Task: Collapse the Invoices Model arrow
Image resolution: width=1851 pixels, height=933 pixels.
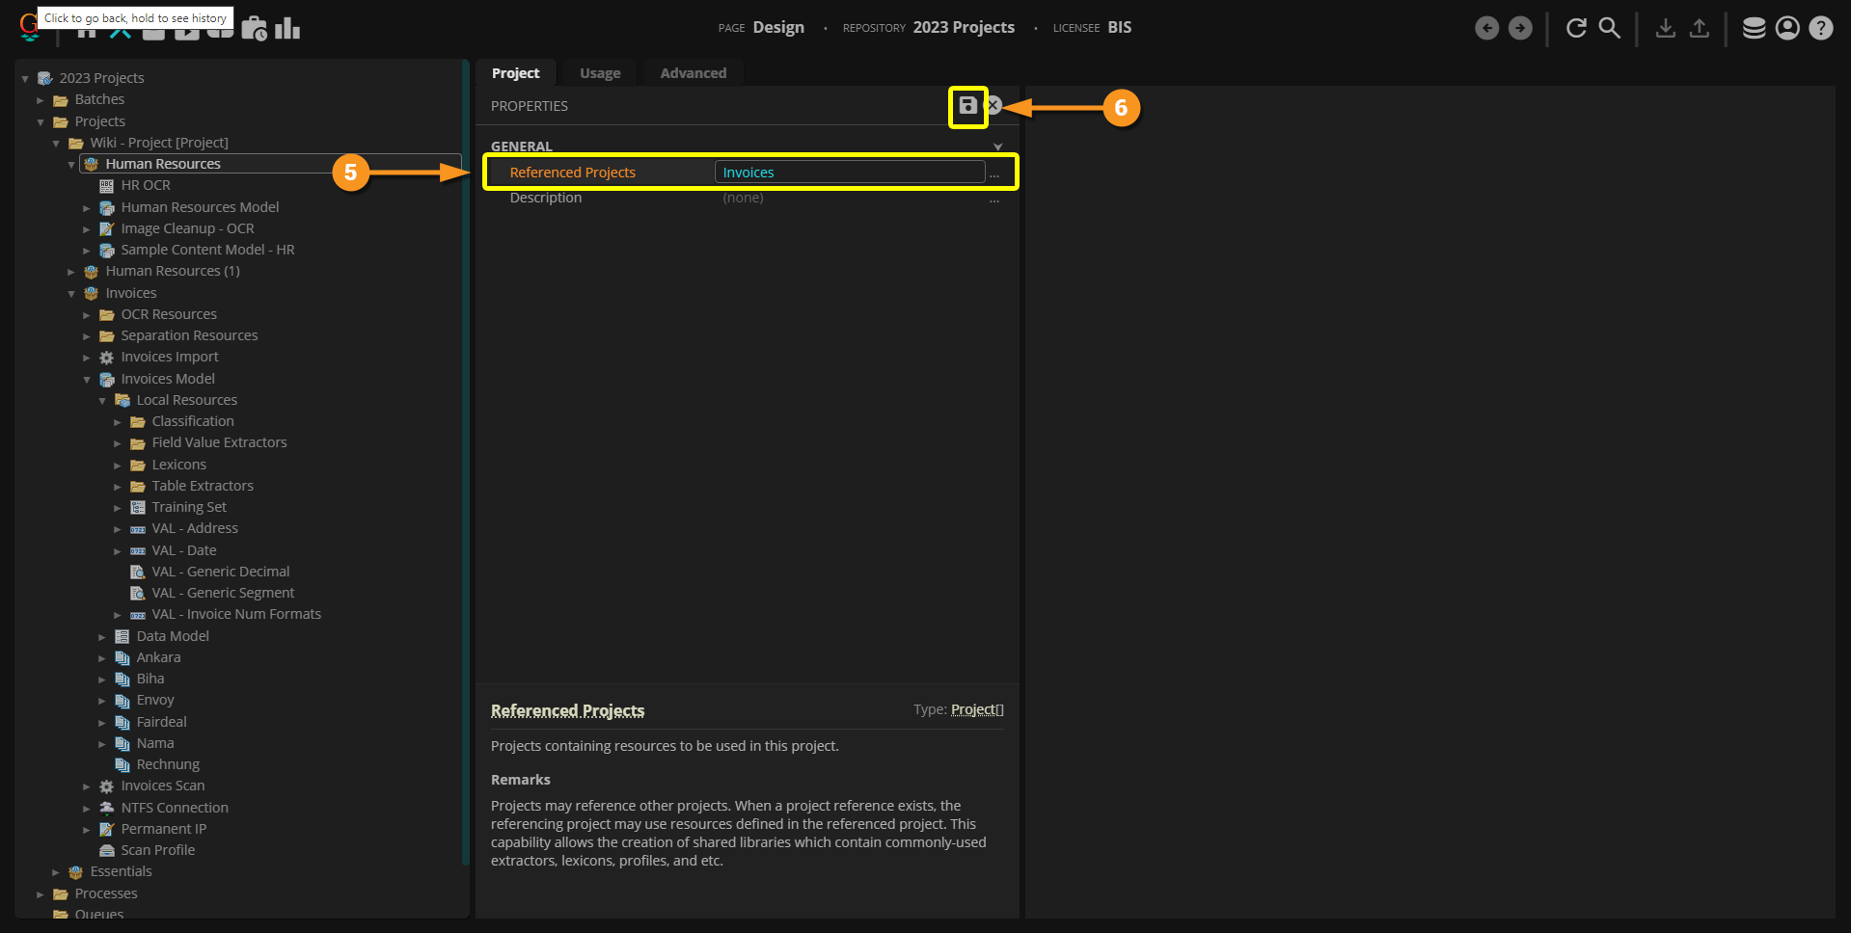Action: [87, 380]
